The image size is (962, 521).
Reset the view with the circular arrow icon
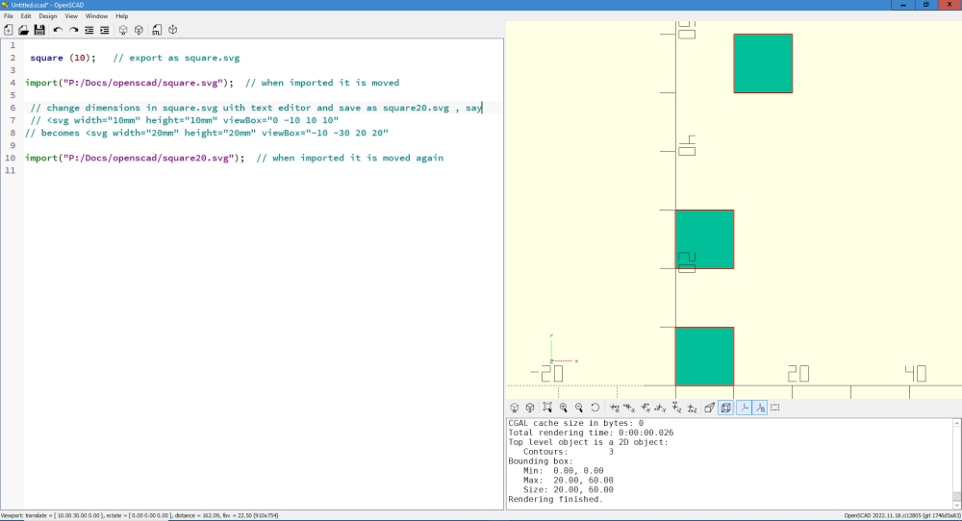point(595,408)
